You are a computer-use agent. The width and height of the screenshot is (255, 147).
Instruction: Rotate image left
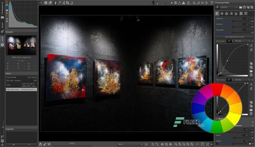[194, 3]
